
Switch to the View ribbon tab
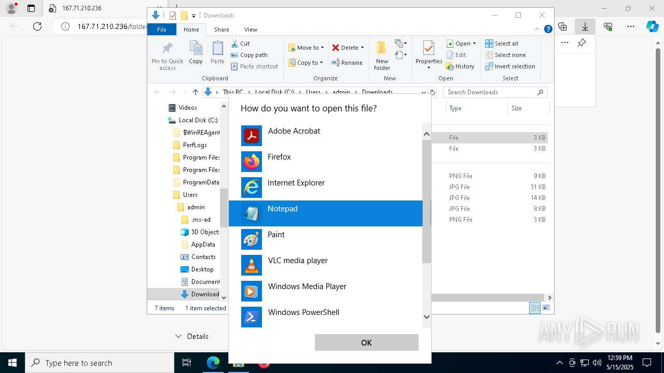251,30
